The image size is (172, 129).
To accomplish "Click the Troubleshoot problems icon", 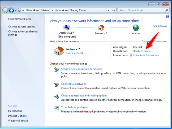I will pos(56,108).
